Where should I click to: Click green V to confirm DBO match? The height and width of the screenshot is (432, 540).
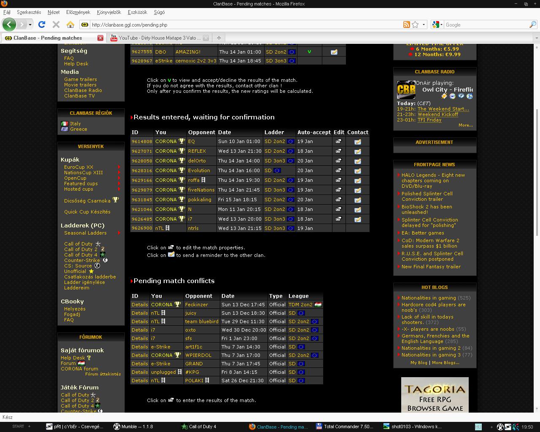coord(309,52)
